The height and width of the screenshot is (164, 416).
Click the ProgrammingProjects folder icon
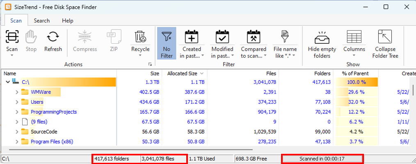[x=25, y=112]
